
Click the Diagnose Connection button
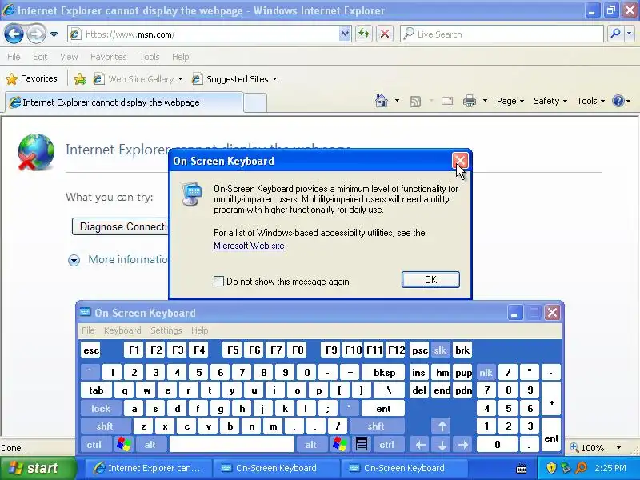point(121,226)
